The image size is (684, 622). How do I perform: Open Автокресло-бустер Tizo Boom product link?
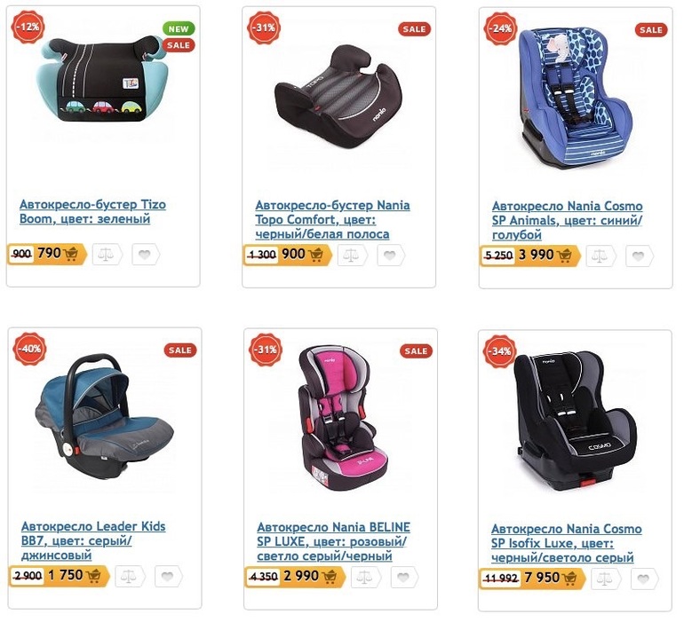pos(92,211)
